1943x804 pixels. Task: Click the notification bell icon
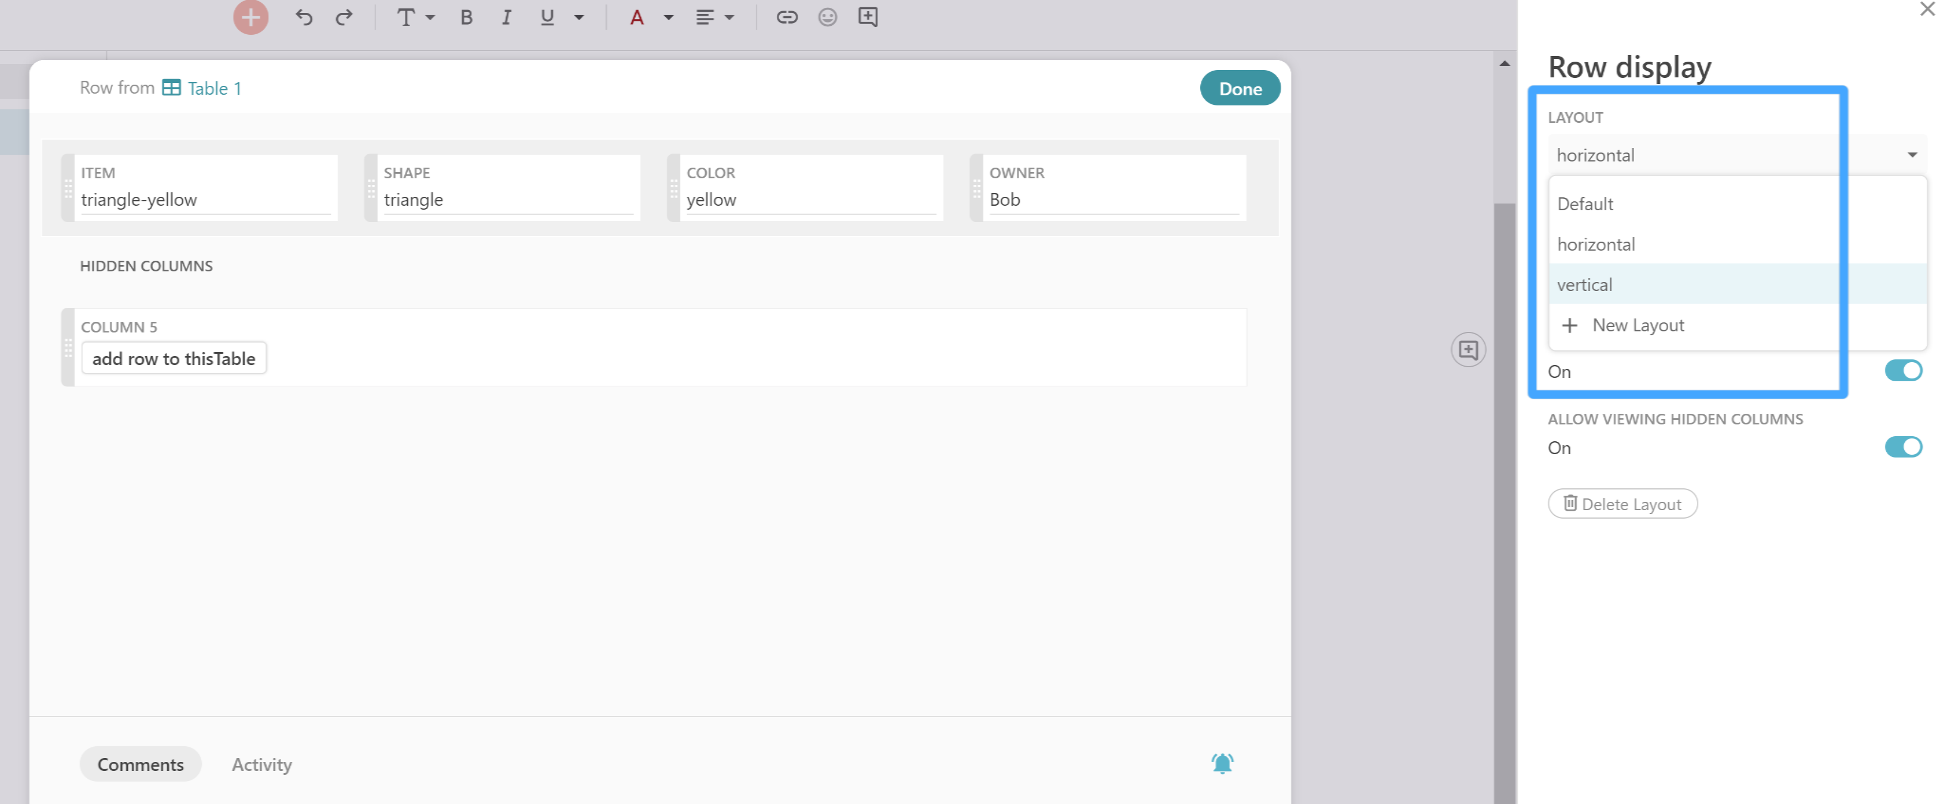(1222, 763)
